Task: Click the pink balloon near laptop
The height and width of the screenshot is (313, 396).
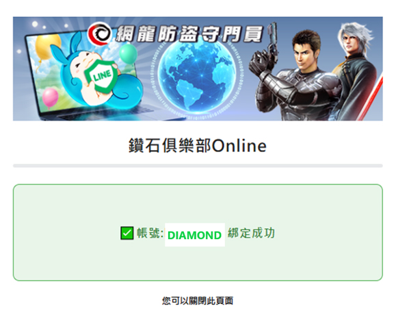Action: pyautogui.click(x=50, y=97)
